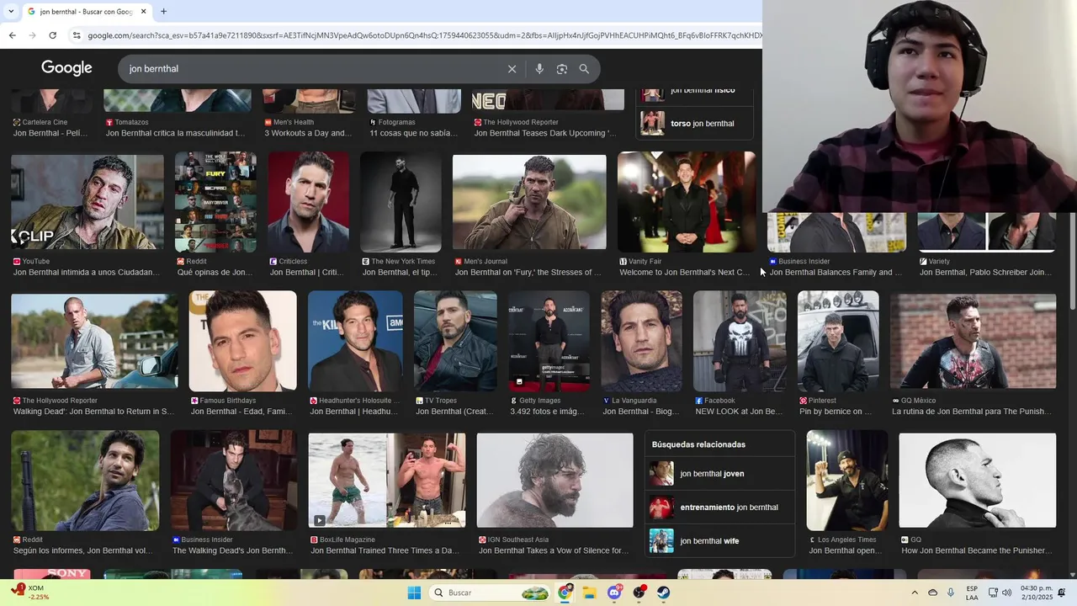Open the Headhunter's Holosuite image
The width and height of the screenshot is (1077, 606).
coord(355,341)
